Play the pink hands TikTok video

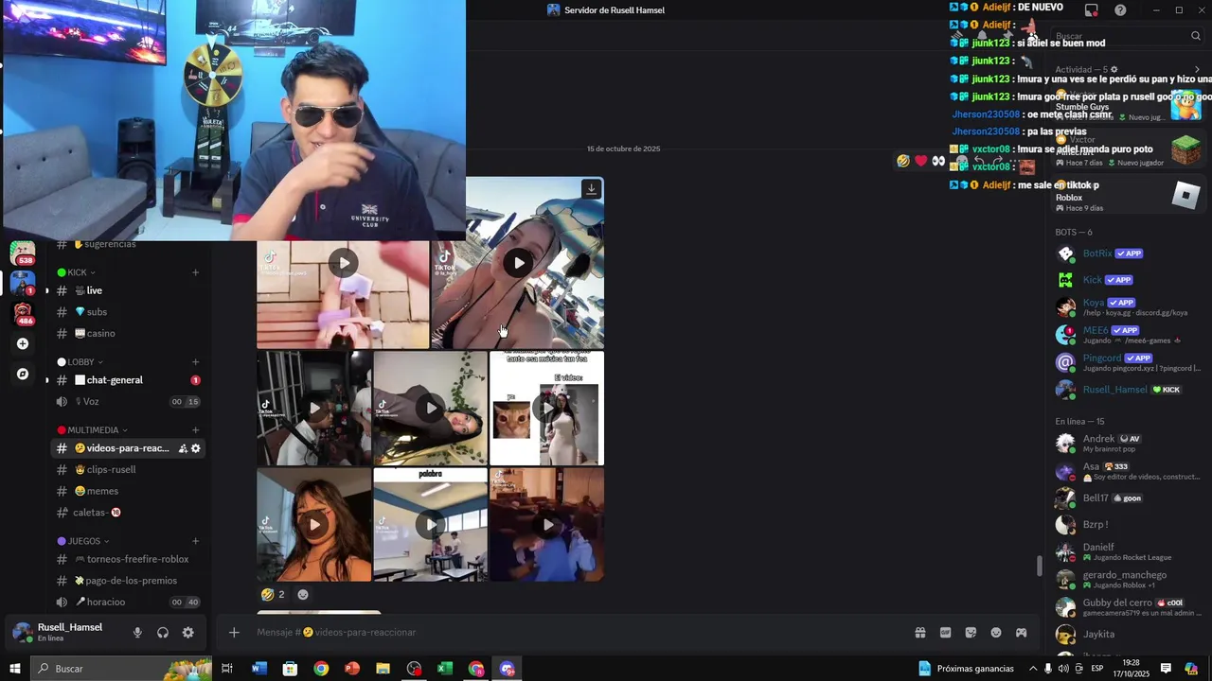pos(343,263)
